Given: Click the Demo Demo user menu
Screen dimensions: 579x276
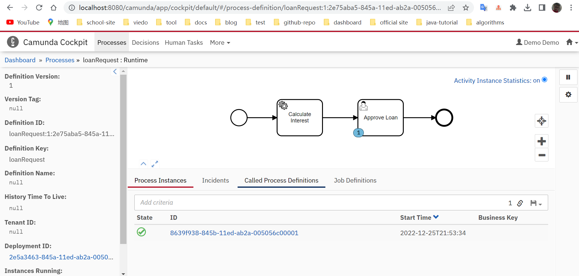Looking at the screenshot, I should [538, 43].
